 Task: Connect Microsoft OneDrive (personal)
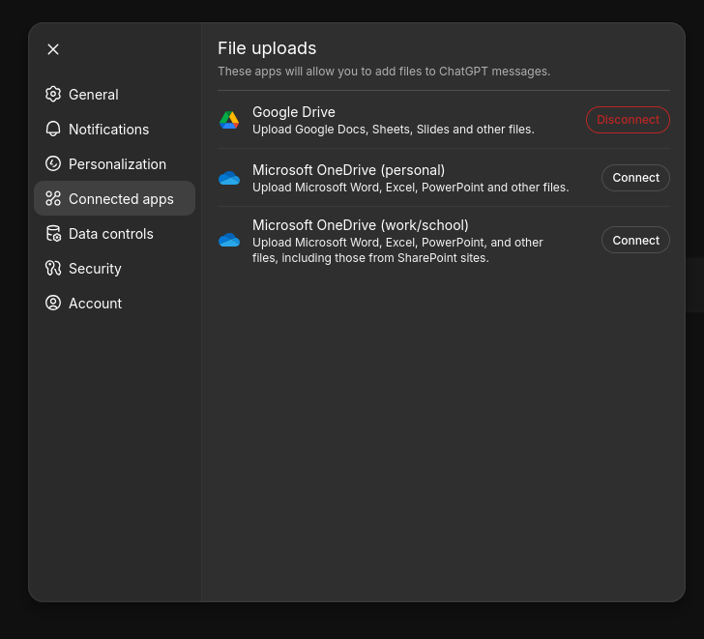coord(635,178)
